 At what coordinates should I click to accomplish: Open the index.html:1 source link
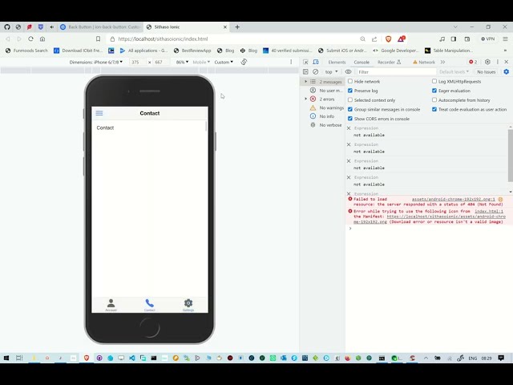[x=489, y=211]
